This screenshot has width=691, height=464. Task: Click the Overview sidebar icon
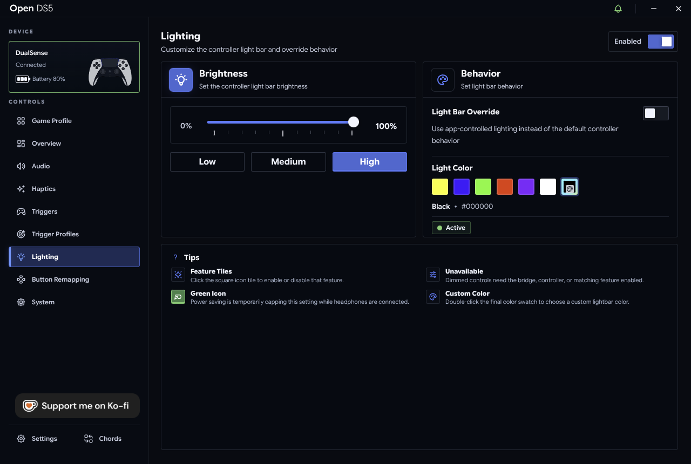(x=21, y=144)
